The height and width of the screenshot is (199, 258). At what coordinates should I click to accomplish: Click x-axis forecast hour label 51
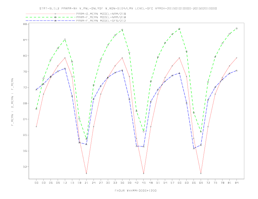(x=158, y=183)
